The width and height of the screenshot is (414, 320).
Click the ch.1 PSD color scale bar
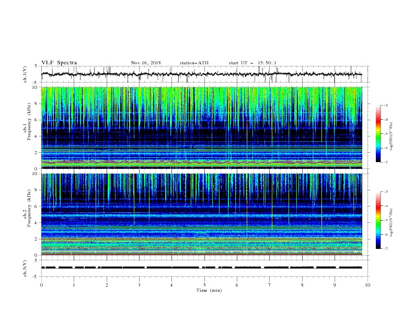(378, 134)
